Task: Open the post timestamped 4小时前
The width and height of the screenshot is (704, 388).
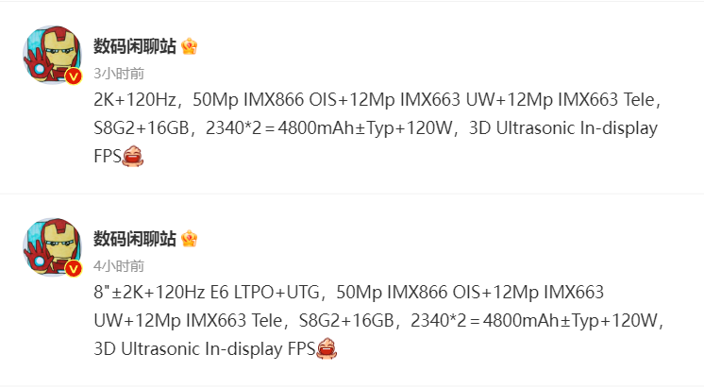Action: (119, 266)
